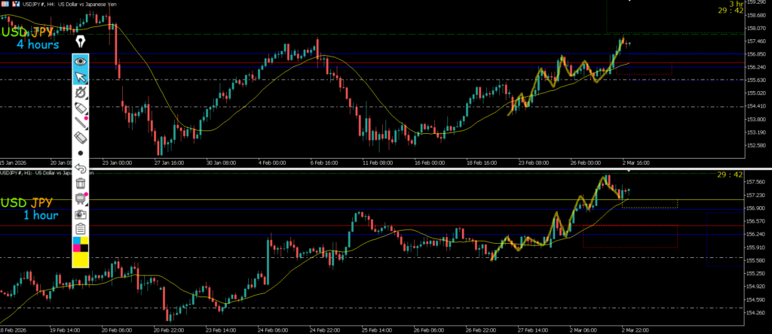Pick the large yellow color swatch
This screenshot has height=334, width=772.
click(x=81, y=260)
